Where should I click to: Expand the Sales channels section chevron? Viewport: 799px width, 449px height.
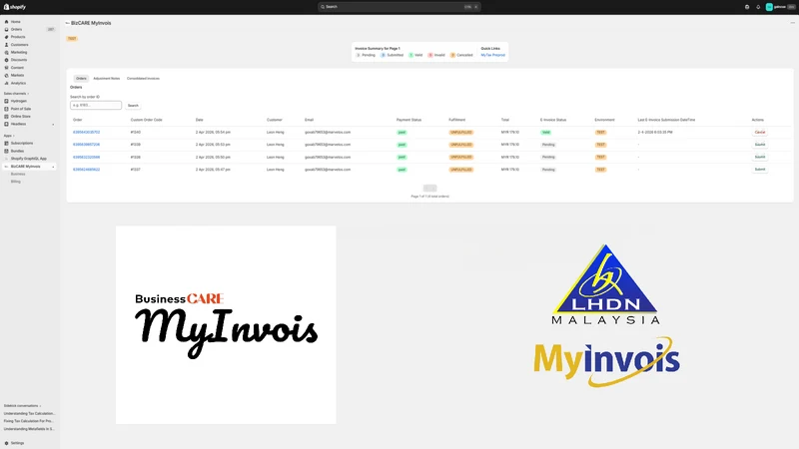pyautogui.click(x=28, y=94)
